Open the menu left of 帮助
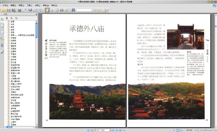The image size is (217, 132). point(46,5)
